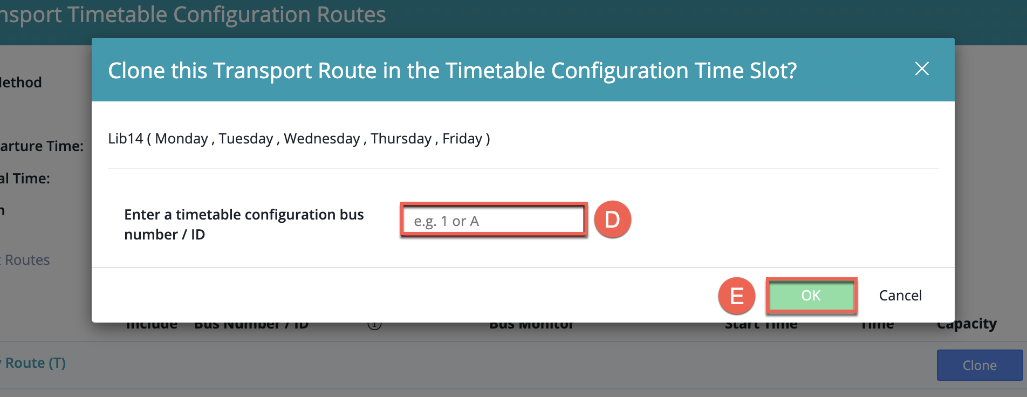Click the Departure Time label
1027x397 pixels.
coord(42,146)
